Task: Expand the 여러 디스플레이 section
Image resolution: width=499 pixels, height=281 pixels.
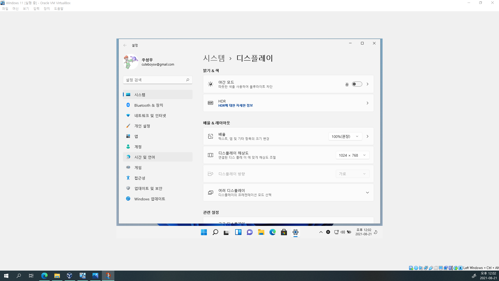Action: click(x=367, y=193)
